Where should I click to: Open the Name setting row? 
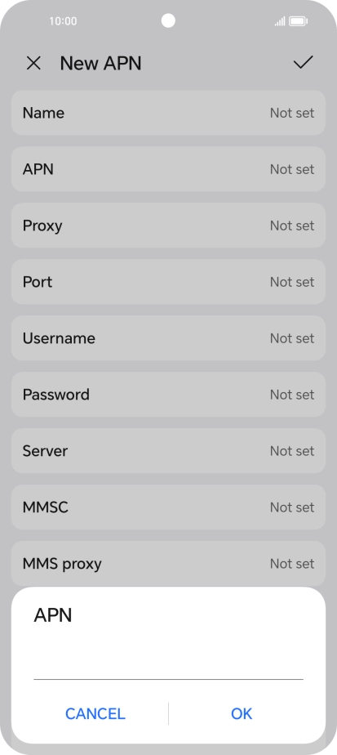coord(168,113)
